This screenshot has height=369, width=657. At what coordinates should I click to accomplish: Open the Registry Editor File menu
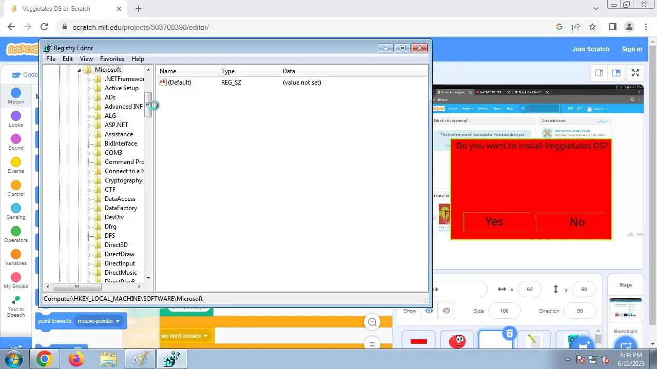51,59
